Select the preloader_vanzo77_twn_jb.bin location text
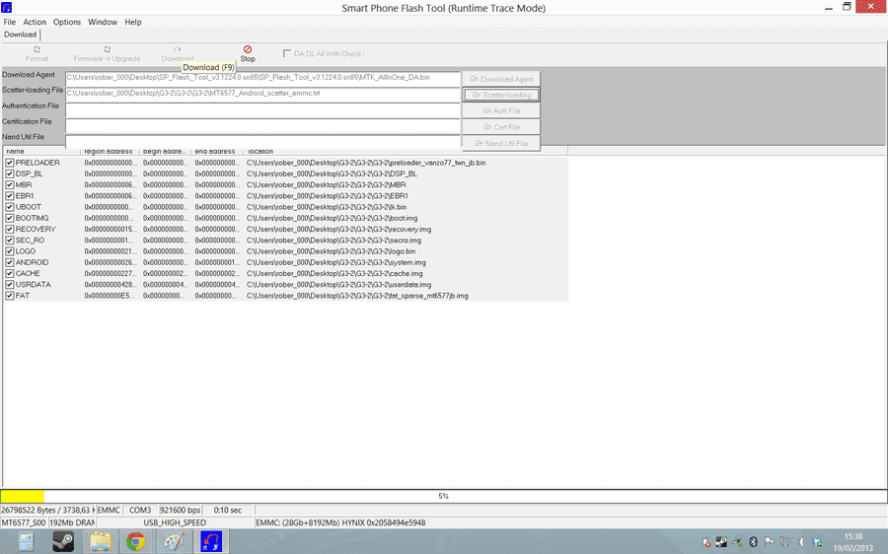This screenshot has height=554, width=888. tap(366, 163)
